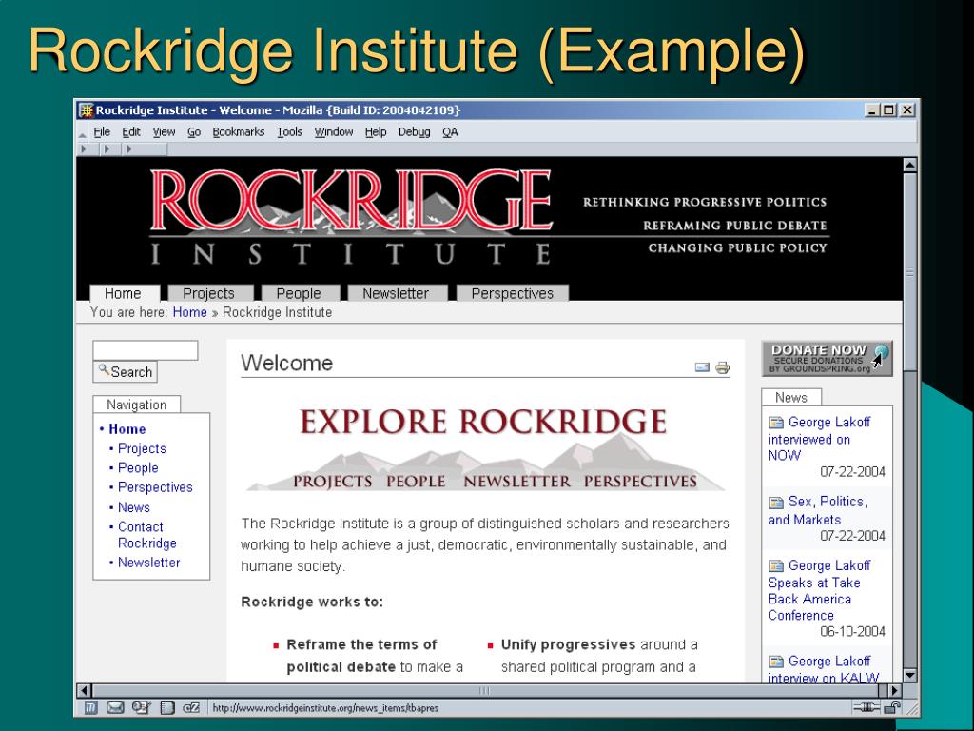
Task: Click PERSPECTIVES in the Explore Rockridge banner
Action: [640, 482]
